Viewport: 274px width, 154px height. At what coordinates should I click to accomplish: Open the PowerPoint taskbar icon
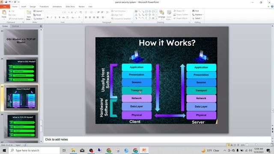pyautogui.click(x=144, y=150)
